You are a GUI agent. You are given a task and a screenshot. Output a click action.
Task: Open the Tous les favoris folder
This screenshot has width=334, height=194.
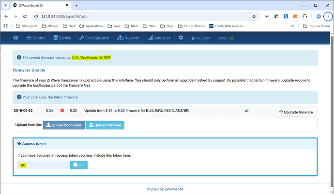pyautogui.click(x=317, y=26)
